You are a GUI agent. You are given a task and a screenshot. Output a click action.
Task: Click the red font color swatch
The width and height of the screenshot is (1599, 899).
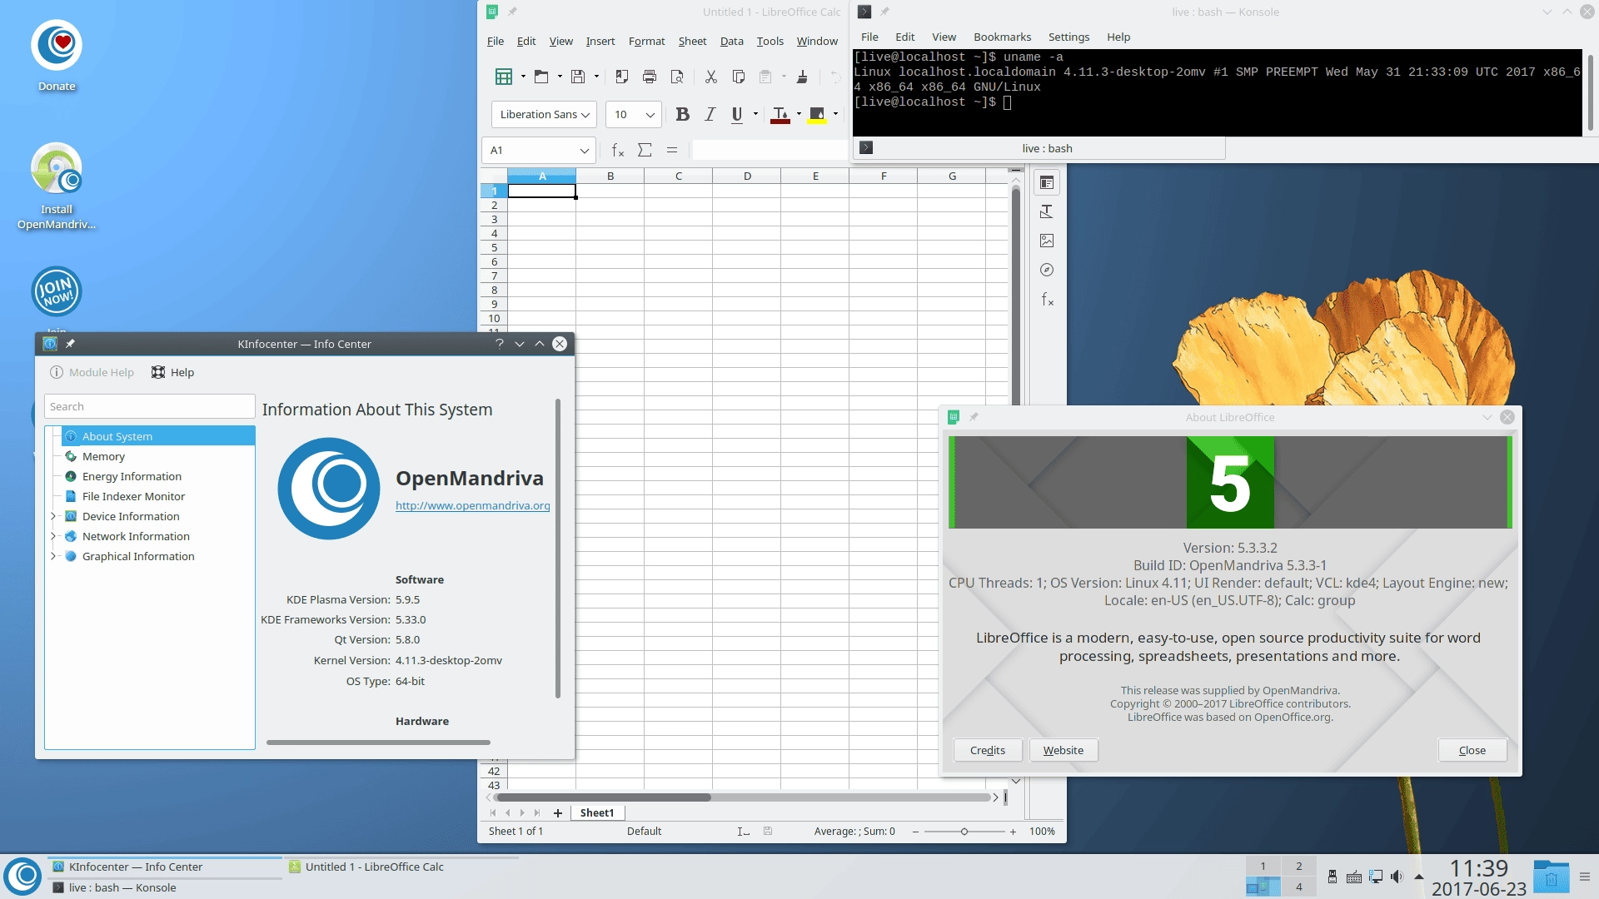coord(780,115)
